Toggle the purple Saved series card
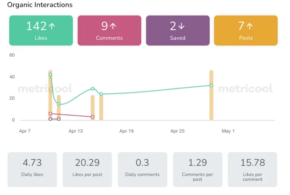Screen dimensions: 290x195 (x=177, y=31)
